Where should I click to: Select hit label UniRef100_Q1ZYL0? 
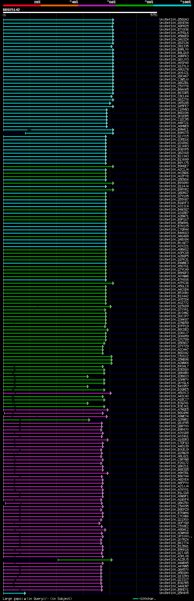(x=174, y=66)
